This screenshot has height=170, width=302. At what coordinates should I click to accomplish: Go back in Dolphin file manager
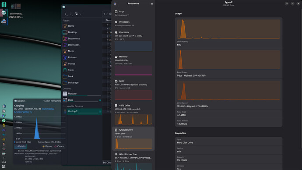point(66,14)
